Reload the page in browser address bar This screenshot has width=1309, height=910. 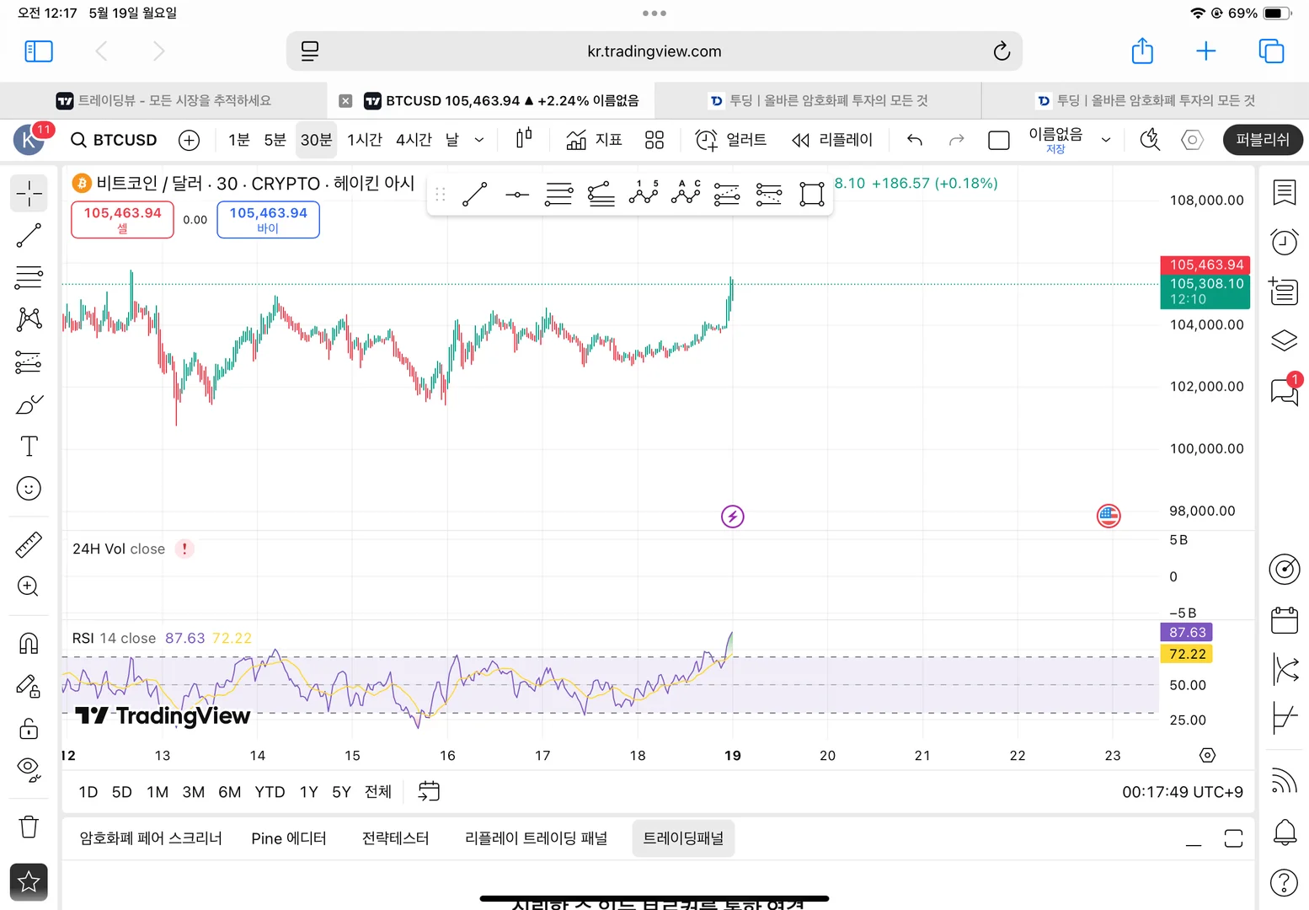click(x=1002, y=51)
